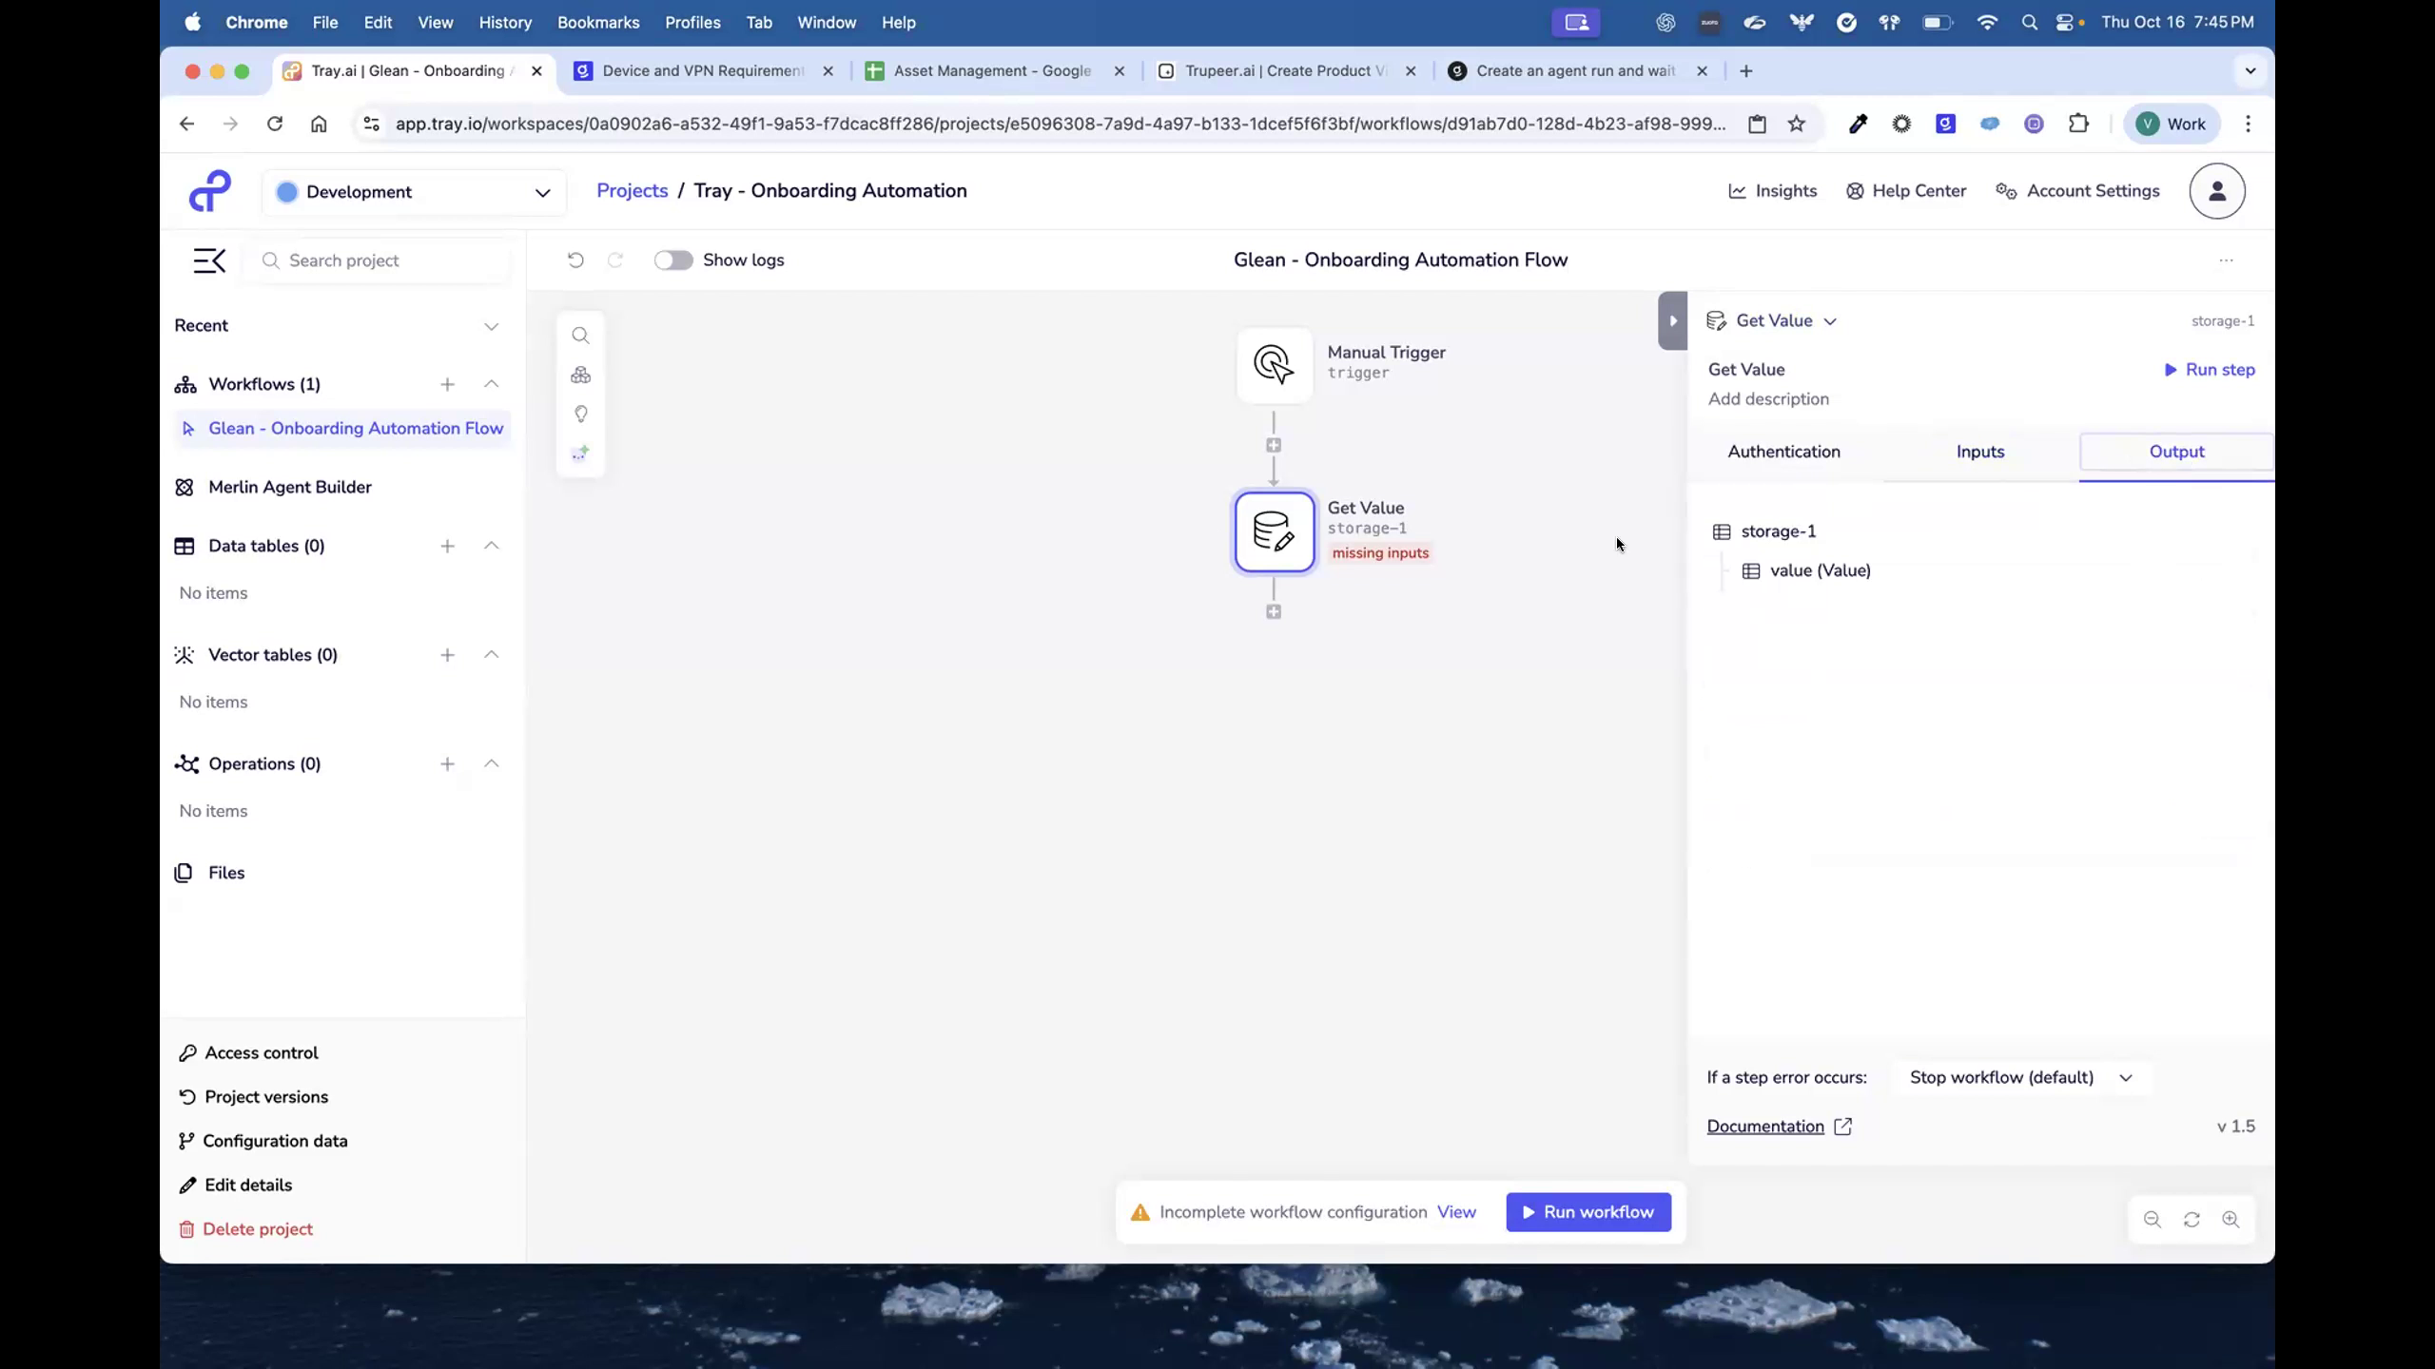Image resolution: width=2435 pixels, height=1369 pixels.
Task: Collapse the Recent section
Action: [x=491, y=326]
